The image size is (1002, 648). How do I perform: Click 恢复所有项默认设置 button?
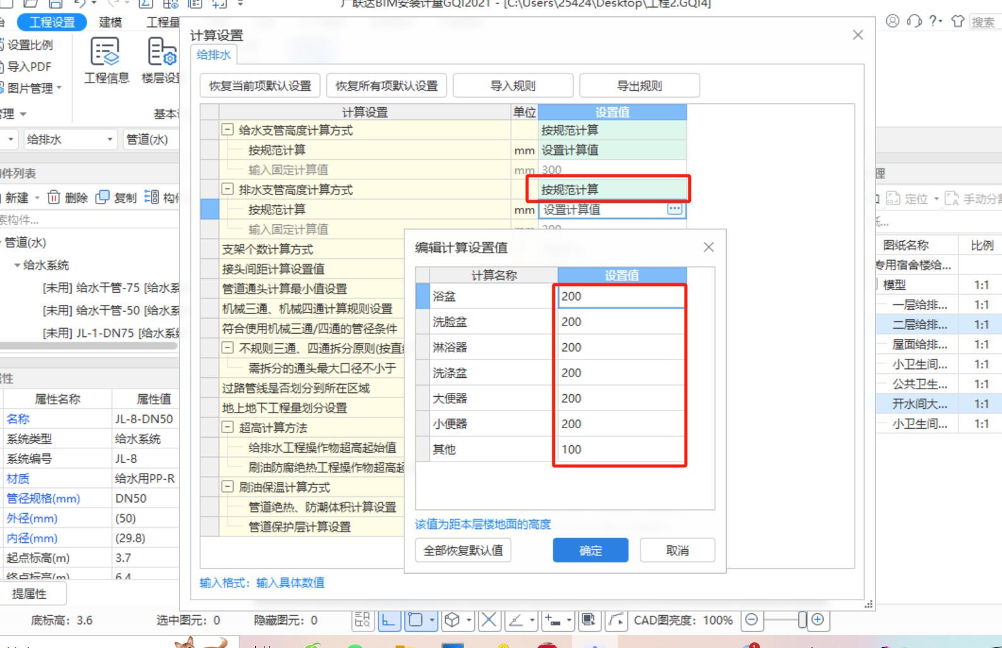coord(387,86)
